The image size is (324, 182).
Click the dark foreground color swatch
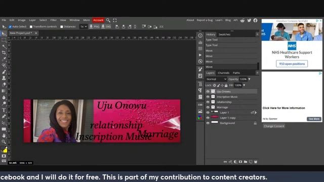[x=3, y=148]
